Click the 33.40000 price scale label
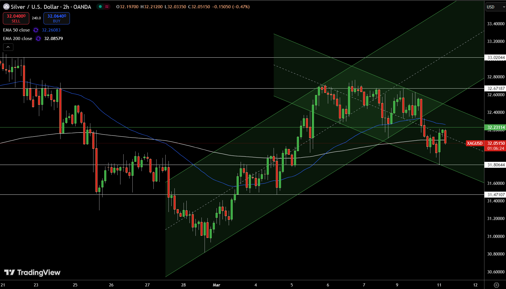This screenshot has width=506, height=289. [496, 24]
